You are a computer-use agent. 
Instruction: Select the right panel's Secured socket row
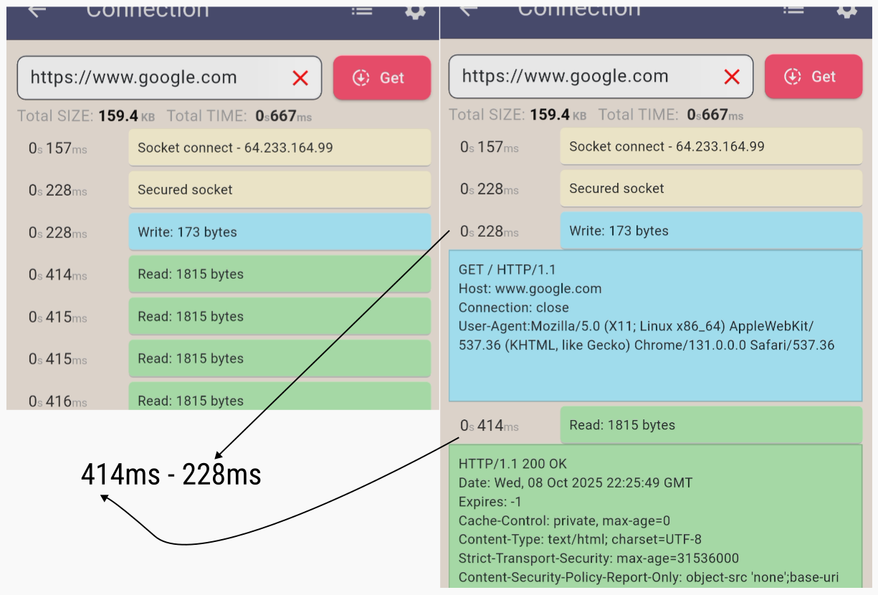click(x=711, y=189)
